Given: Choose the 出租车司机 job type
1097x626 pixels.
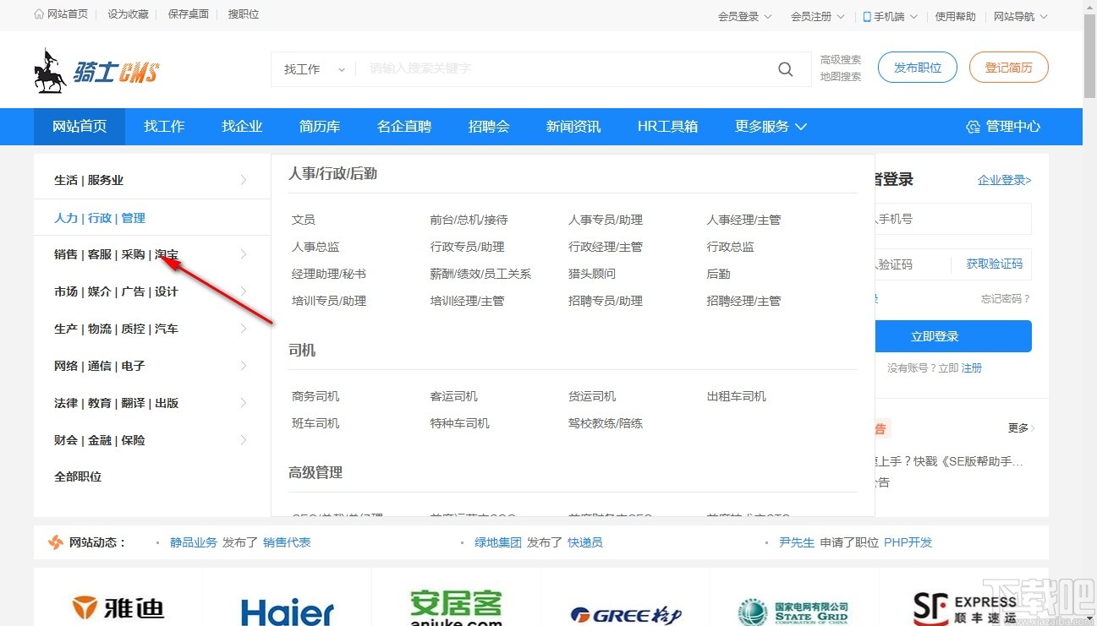Looking at the screenshot, I should 737,396.
